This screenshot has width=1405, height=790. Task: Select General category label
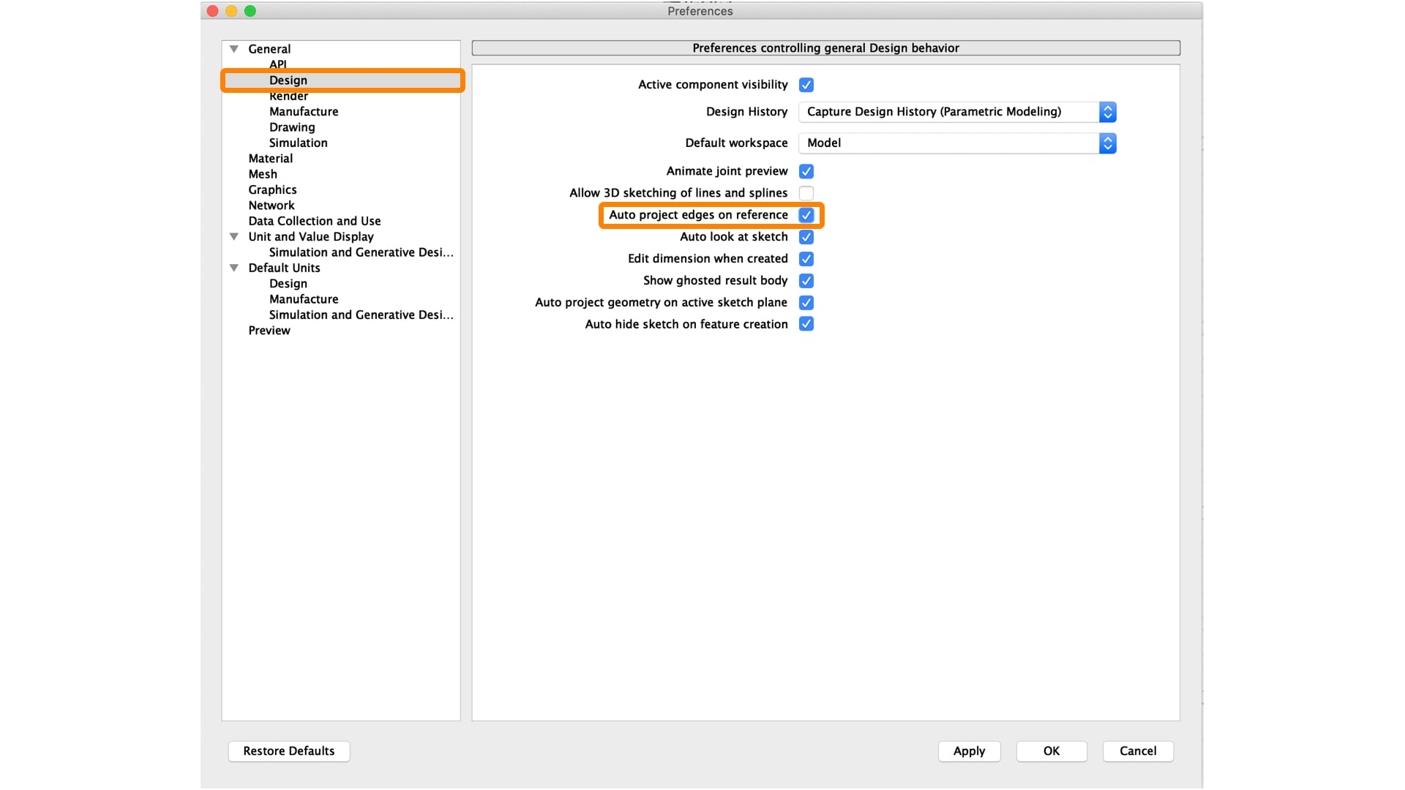click(269, 49)
